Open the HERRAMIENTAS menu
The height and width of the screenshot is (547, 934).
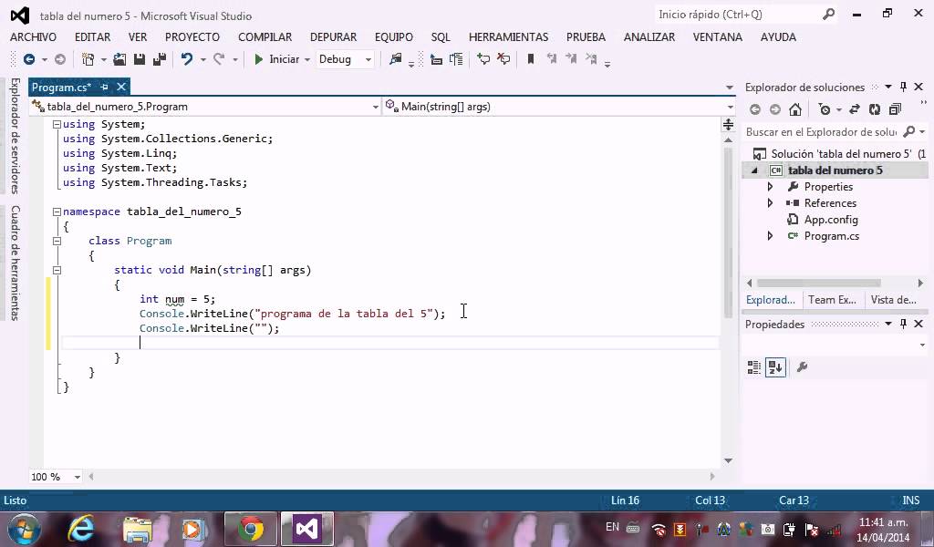point(508,36)
